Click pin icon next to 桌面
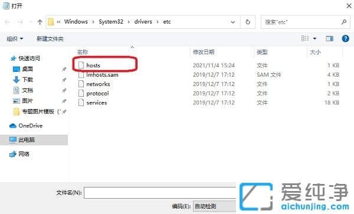354x214 pixels. pyautogui.click(x=64, y=69)
